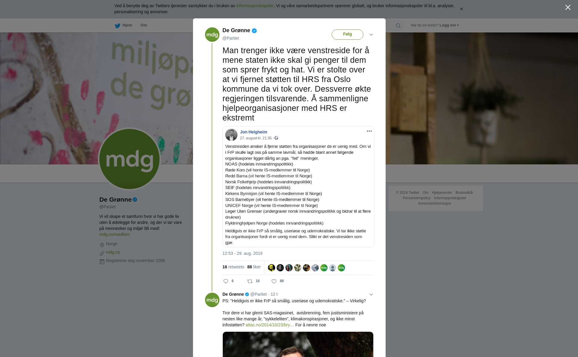Retweet the De Grønne tweet
578x357 pixels.
[250, 281]
